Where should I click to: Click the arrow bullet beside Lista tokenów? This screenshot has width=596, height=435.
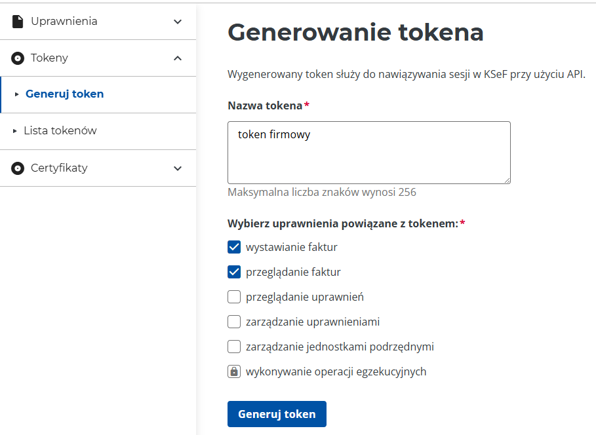[15, 131]
